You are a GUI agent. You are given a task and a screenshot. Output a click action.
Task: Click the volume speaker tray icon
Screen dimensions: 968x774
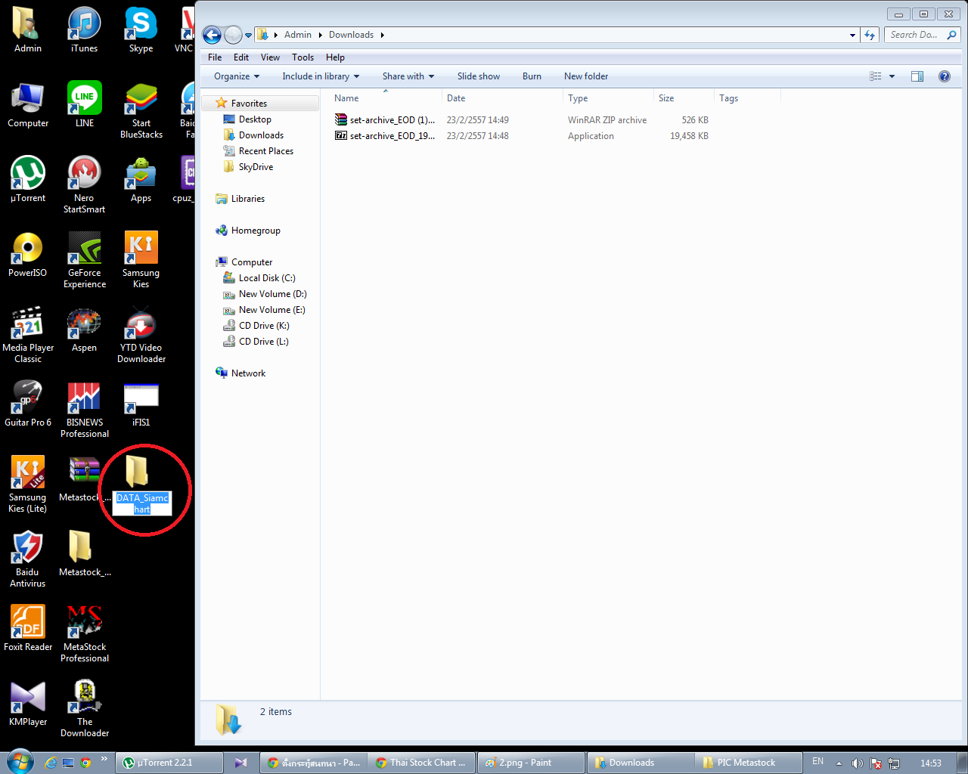857,763
